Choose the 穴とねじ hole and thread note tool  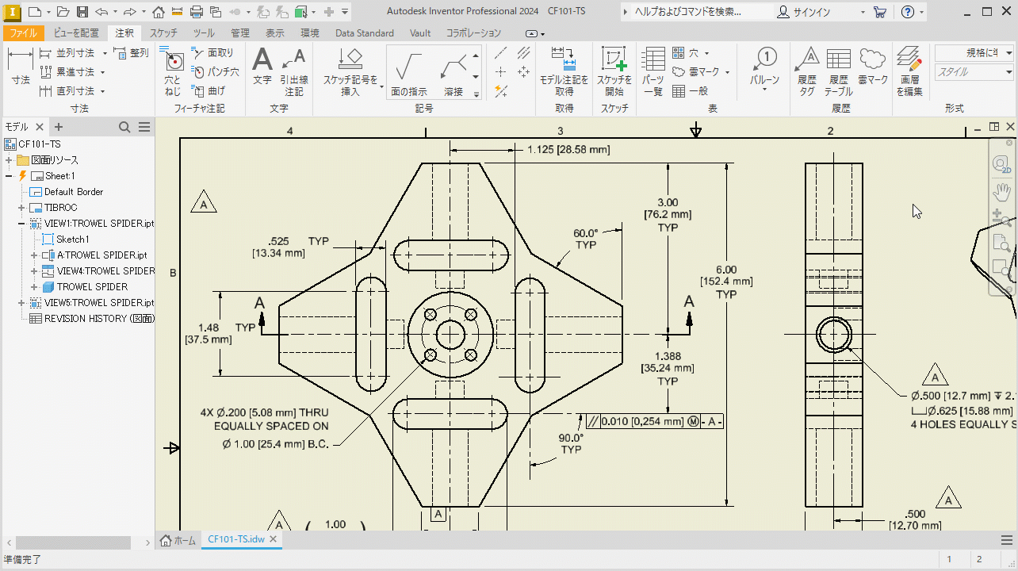[173, 73]
